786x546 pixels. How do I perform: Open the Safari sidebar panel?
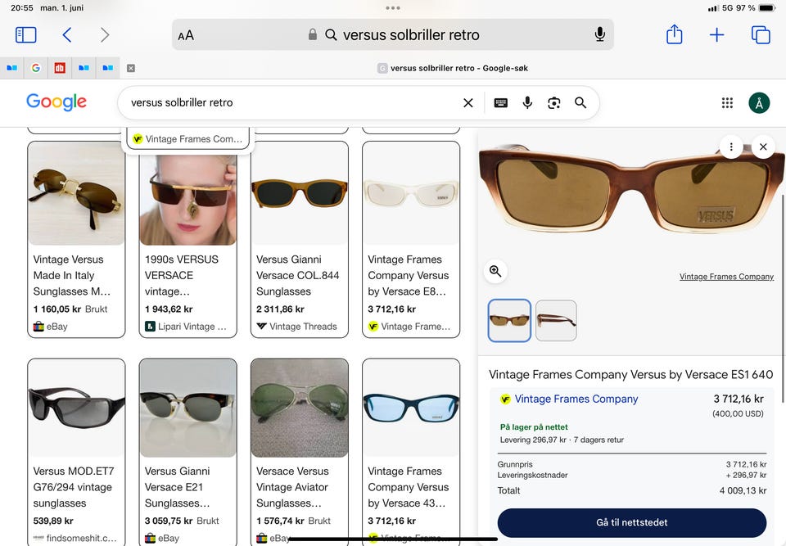[x=26, y=34]
